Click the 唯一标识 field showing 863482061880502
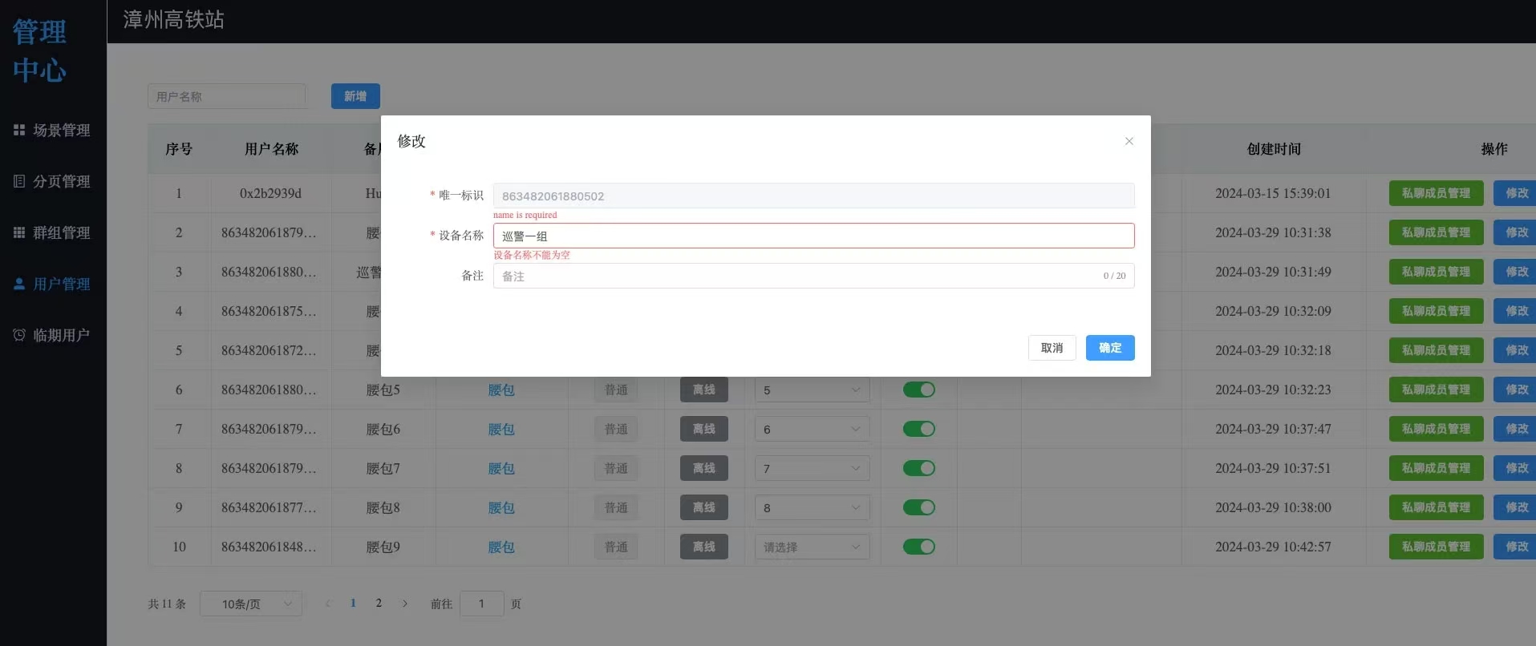 [813, 196]
